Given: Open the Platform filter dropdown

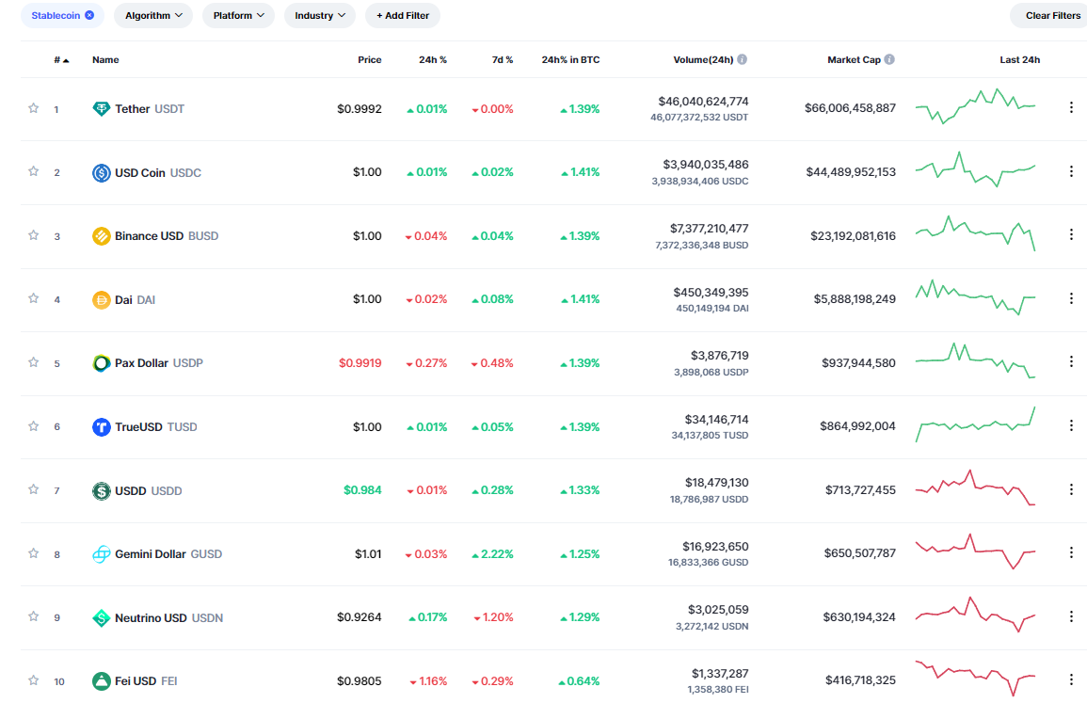Looking at the screenshot, I should click(238, 15).
